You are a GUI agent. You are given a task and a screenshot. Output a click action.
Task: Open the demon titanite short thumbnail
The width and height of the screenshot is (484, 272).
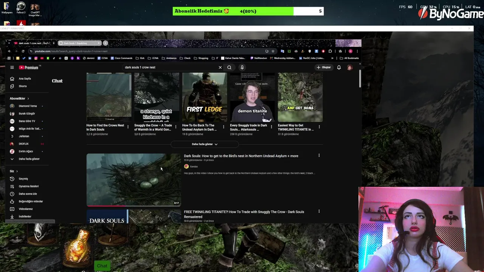(252, 97)
